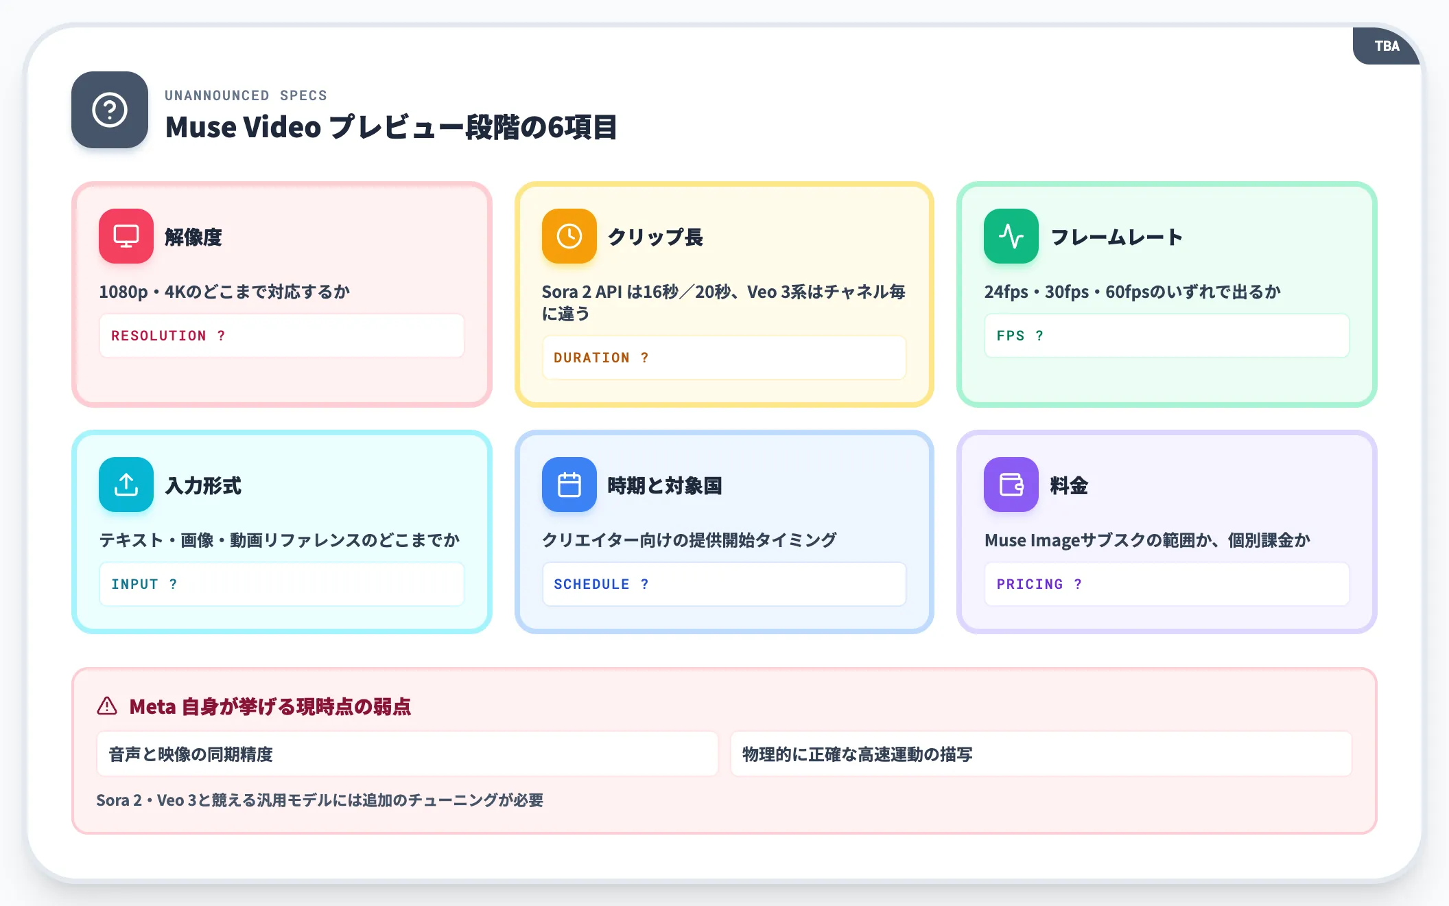Click the text 24fps・30fps・60fpsのいずれで出るか

tap(1132, 292)
